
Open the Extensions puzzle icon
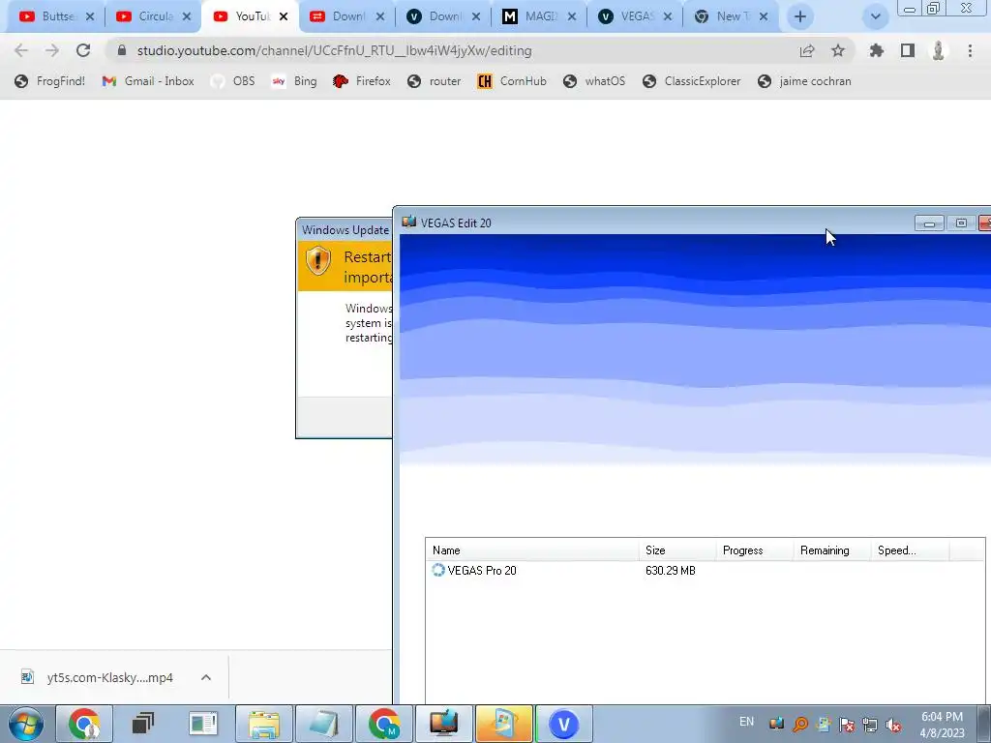coord(876,50)
